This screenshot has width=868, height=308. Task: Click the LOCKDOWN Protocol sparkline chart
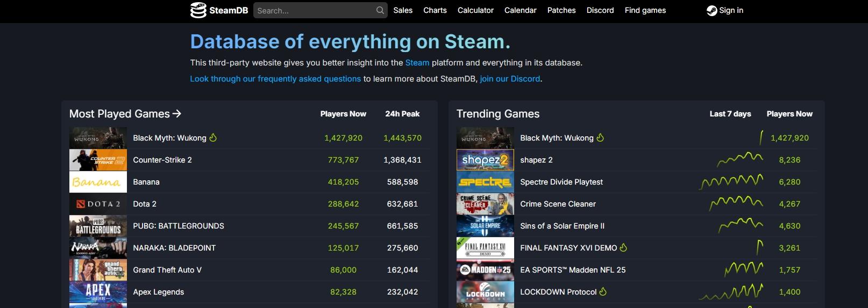coord(731,291)
